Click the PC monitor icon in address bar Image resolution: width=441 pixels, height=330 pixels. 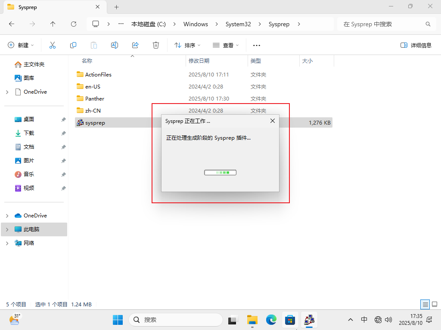[96, 24]
